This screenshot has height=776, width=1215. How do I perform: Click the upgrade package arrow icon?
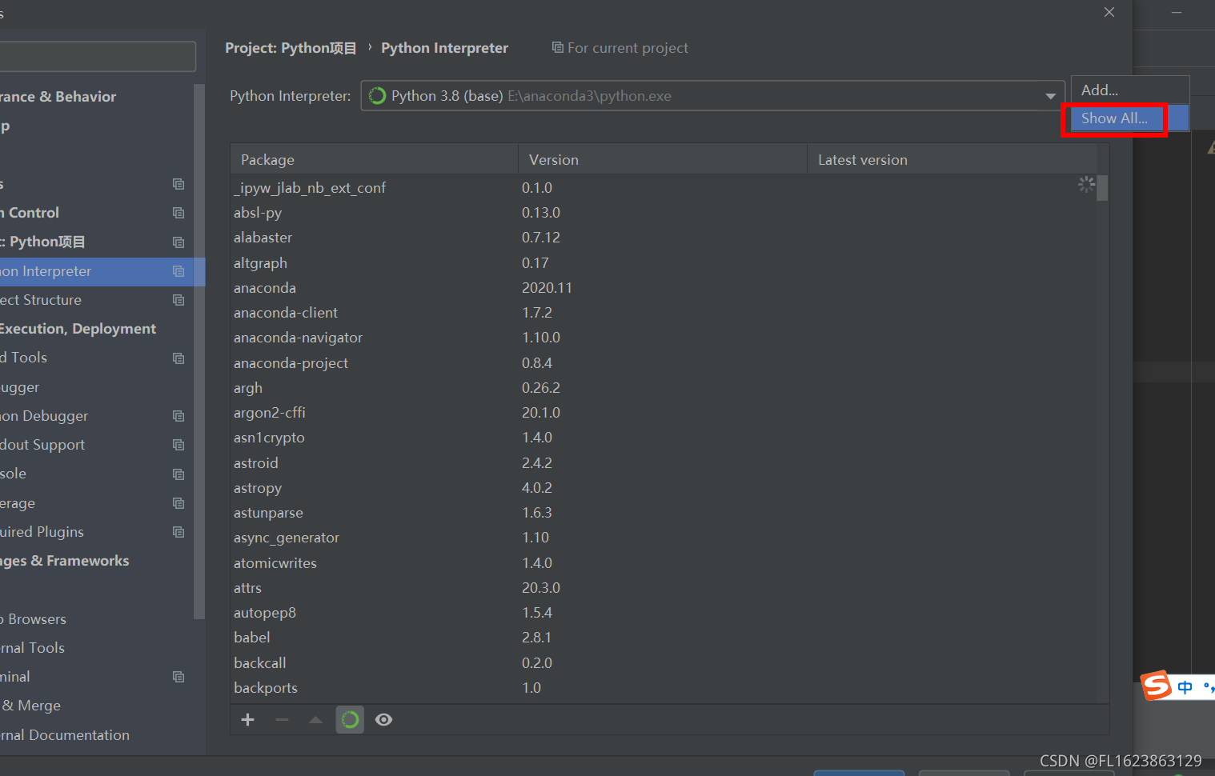tap(315, 720)
